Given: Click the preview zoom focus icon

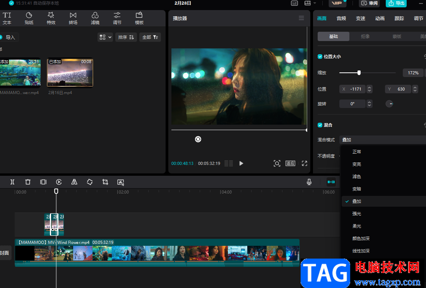Looking at the screenshot, I should 277,163.
